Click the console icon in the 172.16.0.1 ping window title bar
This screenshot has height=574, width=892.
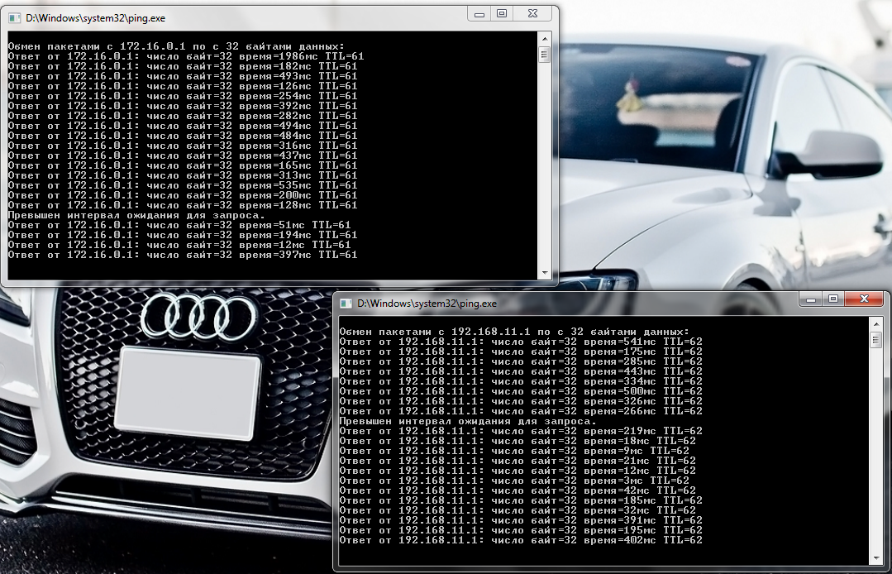[14, 18]
